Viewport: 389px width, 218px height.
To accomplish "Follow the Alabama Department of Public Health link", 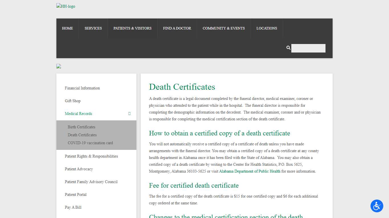I will point(249,171).
